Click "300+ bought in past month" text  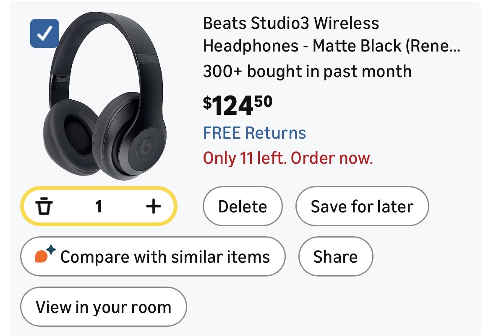tap(307, 71)
